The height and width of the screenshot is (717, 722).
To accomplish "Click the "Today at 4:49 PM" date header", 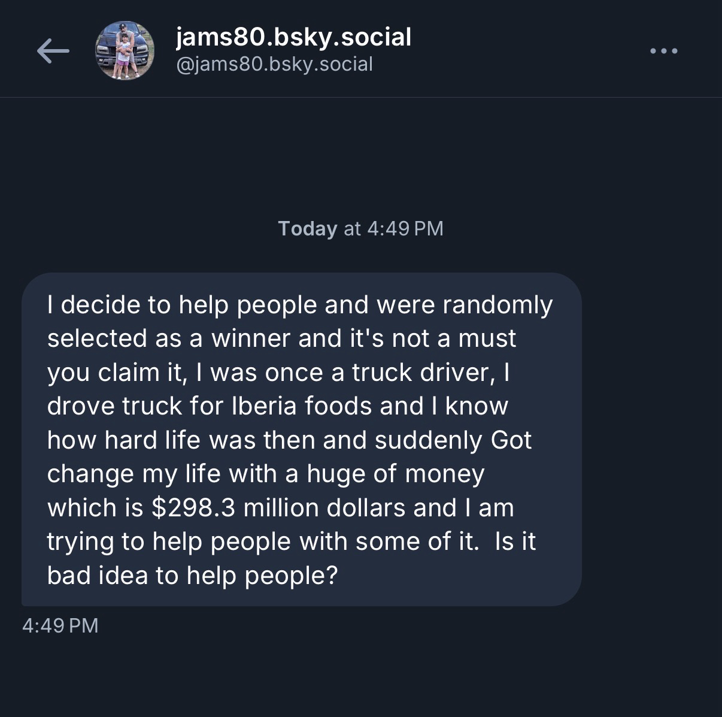I will (360, 228).
